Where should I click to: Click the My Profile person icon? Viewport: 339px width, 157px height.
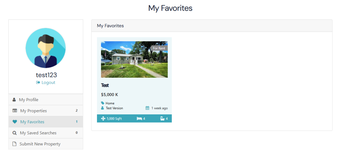tap(14, 99)
